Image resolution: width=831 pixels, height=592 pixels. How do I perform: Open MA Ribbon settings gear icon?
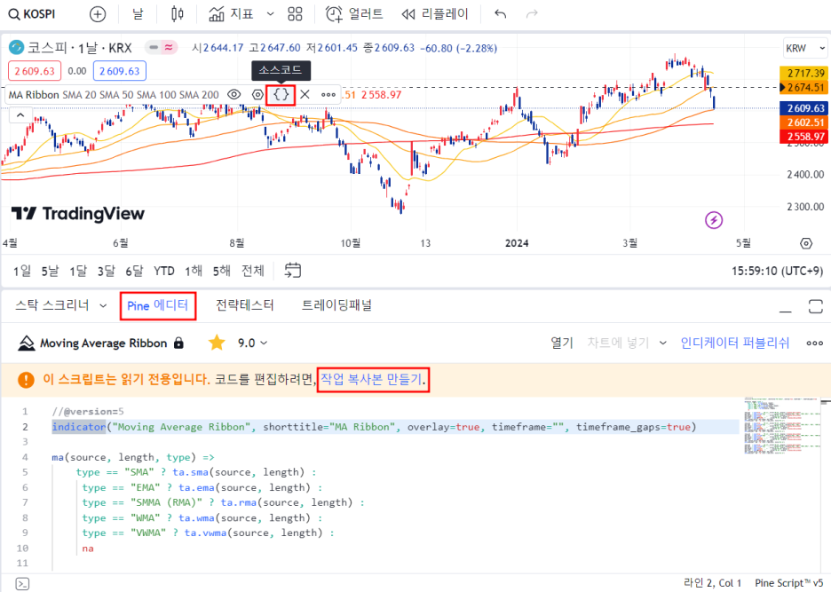tap(257, 95)
